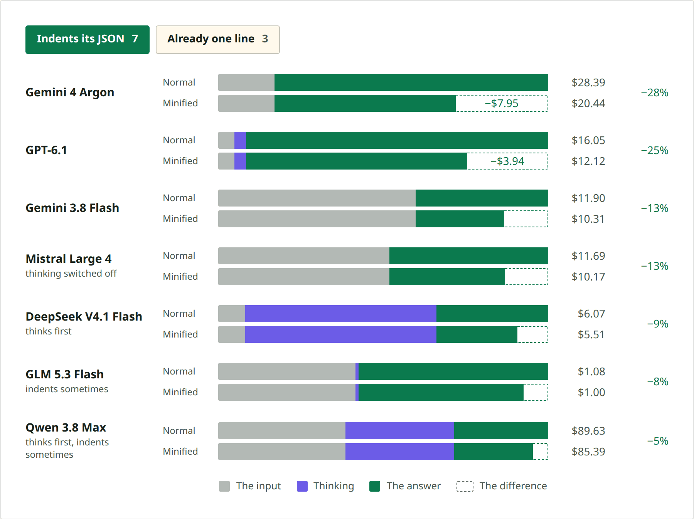694x519 pixels.
Task: Click the 'thinks first, indents sometimes' note
Action: 67,448
